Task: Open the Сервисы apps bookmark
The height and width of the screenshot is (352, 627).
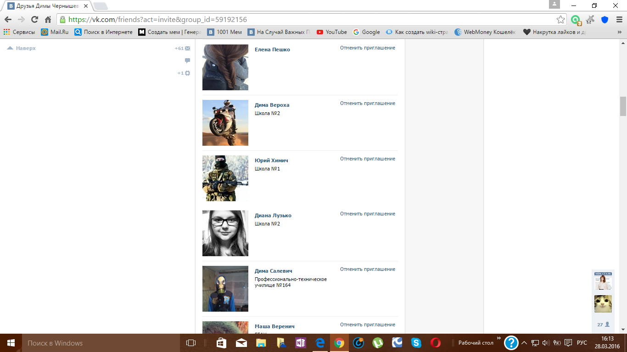Action: pos(19,32)
